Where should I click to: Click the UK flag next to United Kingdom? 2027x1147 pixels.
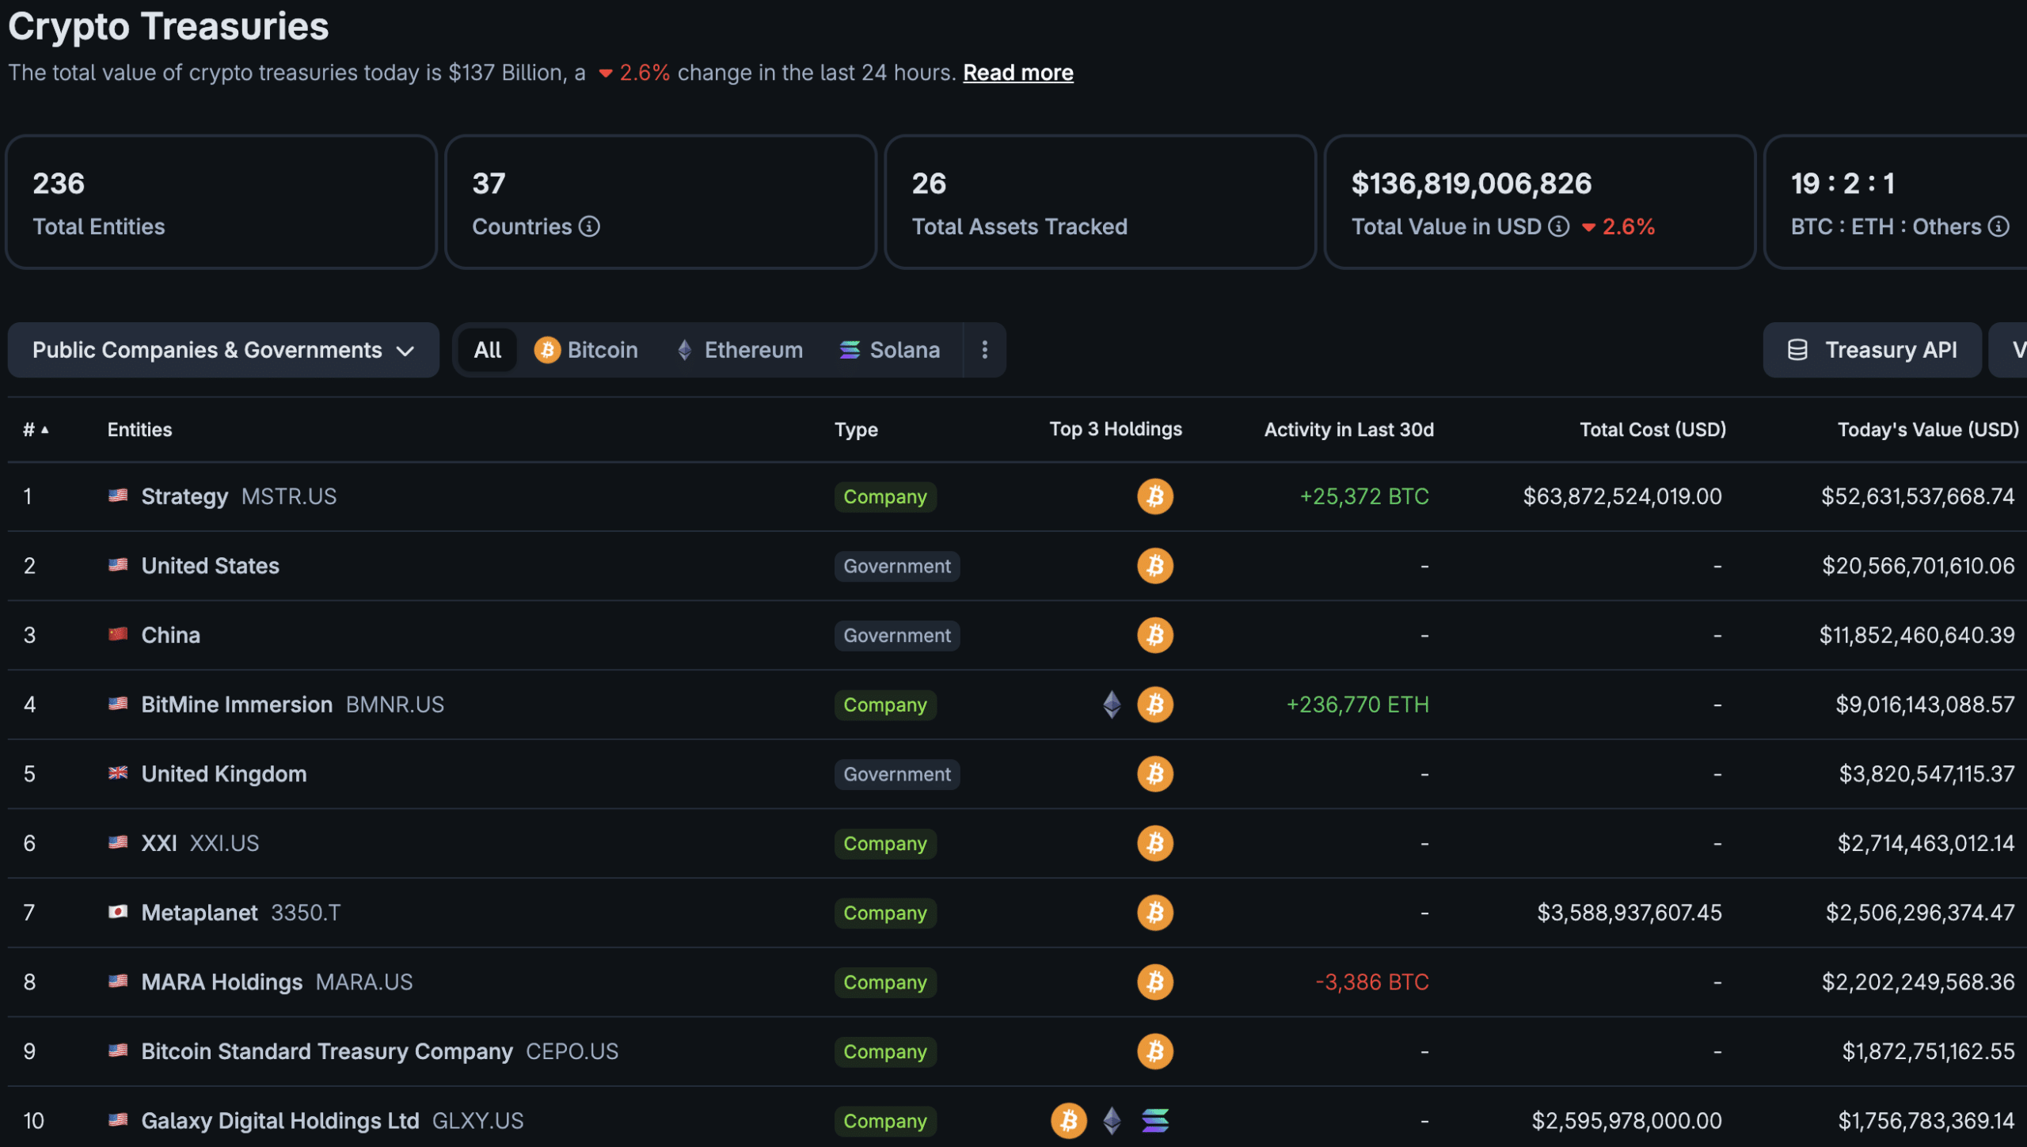pyautogui.click(x=118, y=773)
